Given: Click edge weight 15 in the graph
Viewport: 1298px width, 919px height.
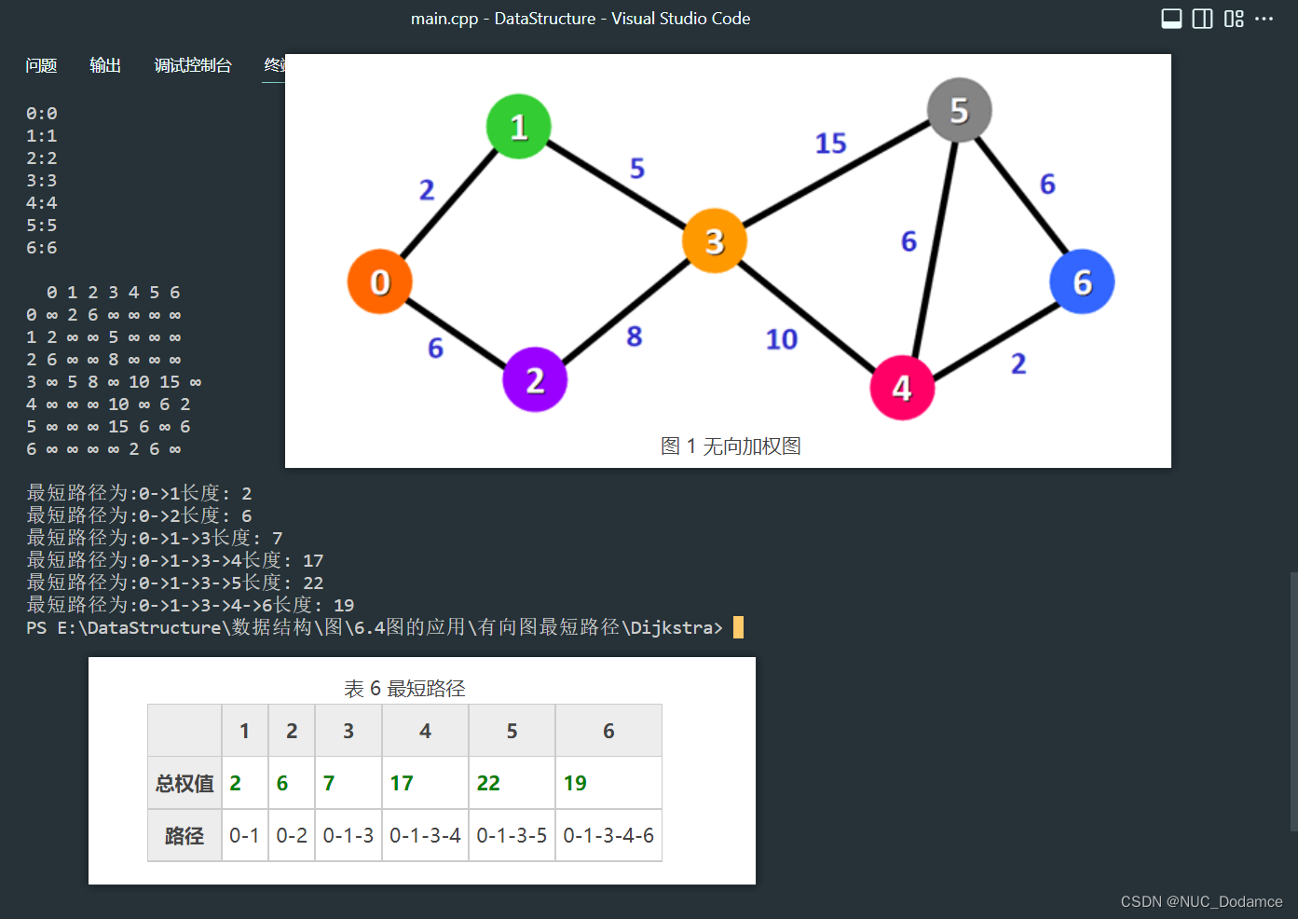Looking at the screenshot, I should point(831,144).
